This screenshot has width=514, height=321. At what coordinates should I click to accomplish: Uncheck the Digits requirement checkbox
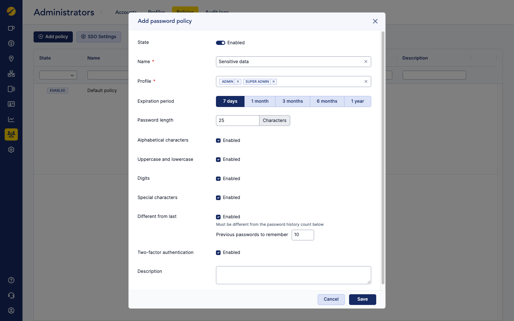(x=218, y=178)
